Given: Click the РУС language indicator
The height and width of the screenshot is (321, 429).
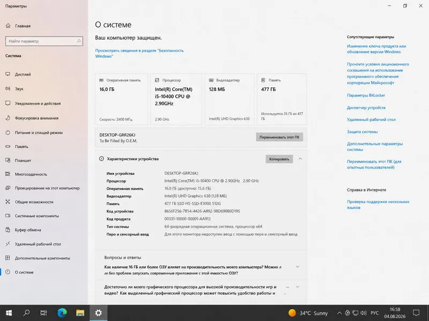Looking at the screenshot, I should pos(374,313).
